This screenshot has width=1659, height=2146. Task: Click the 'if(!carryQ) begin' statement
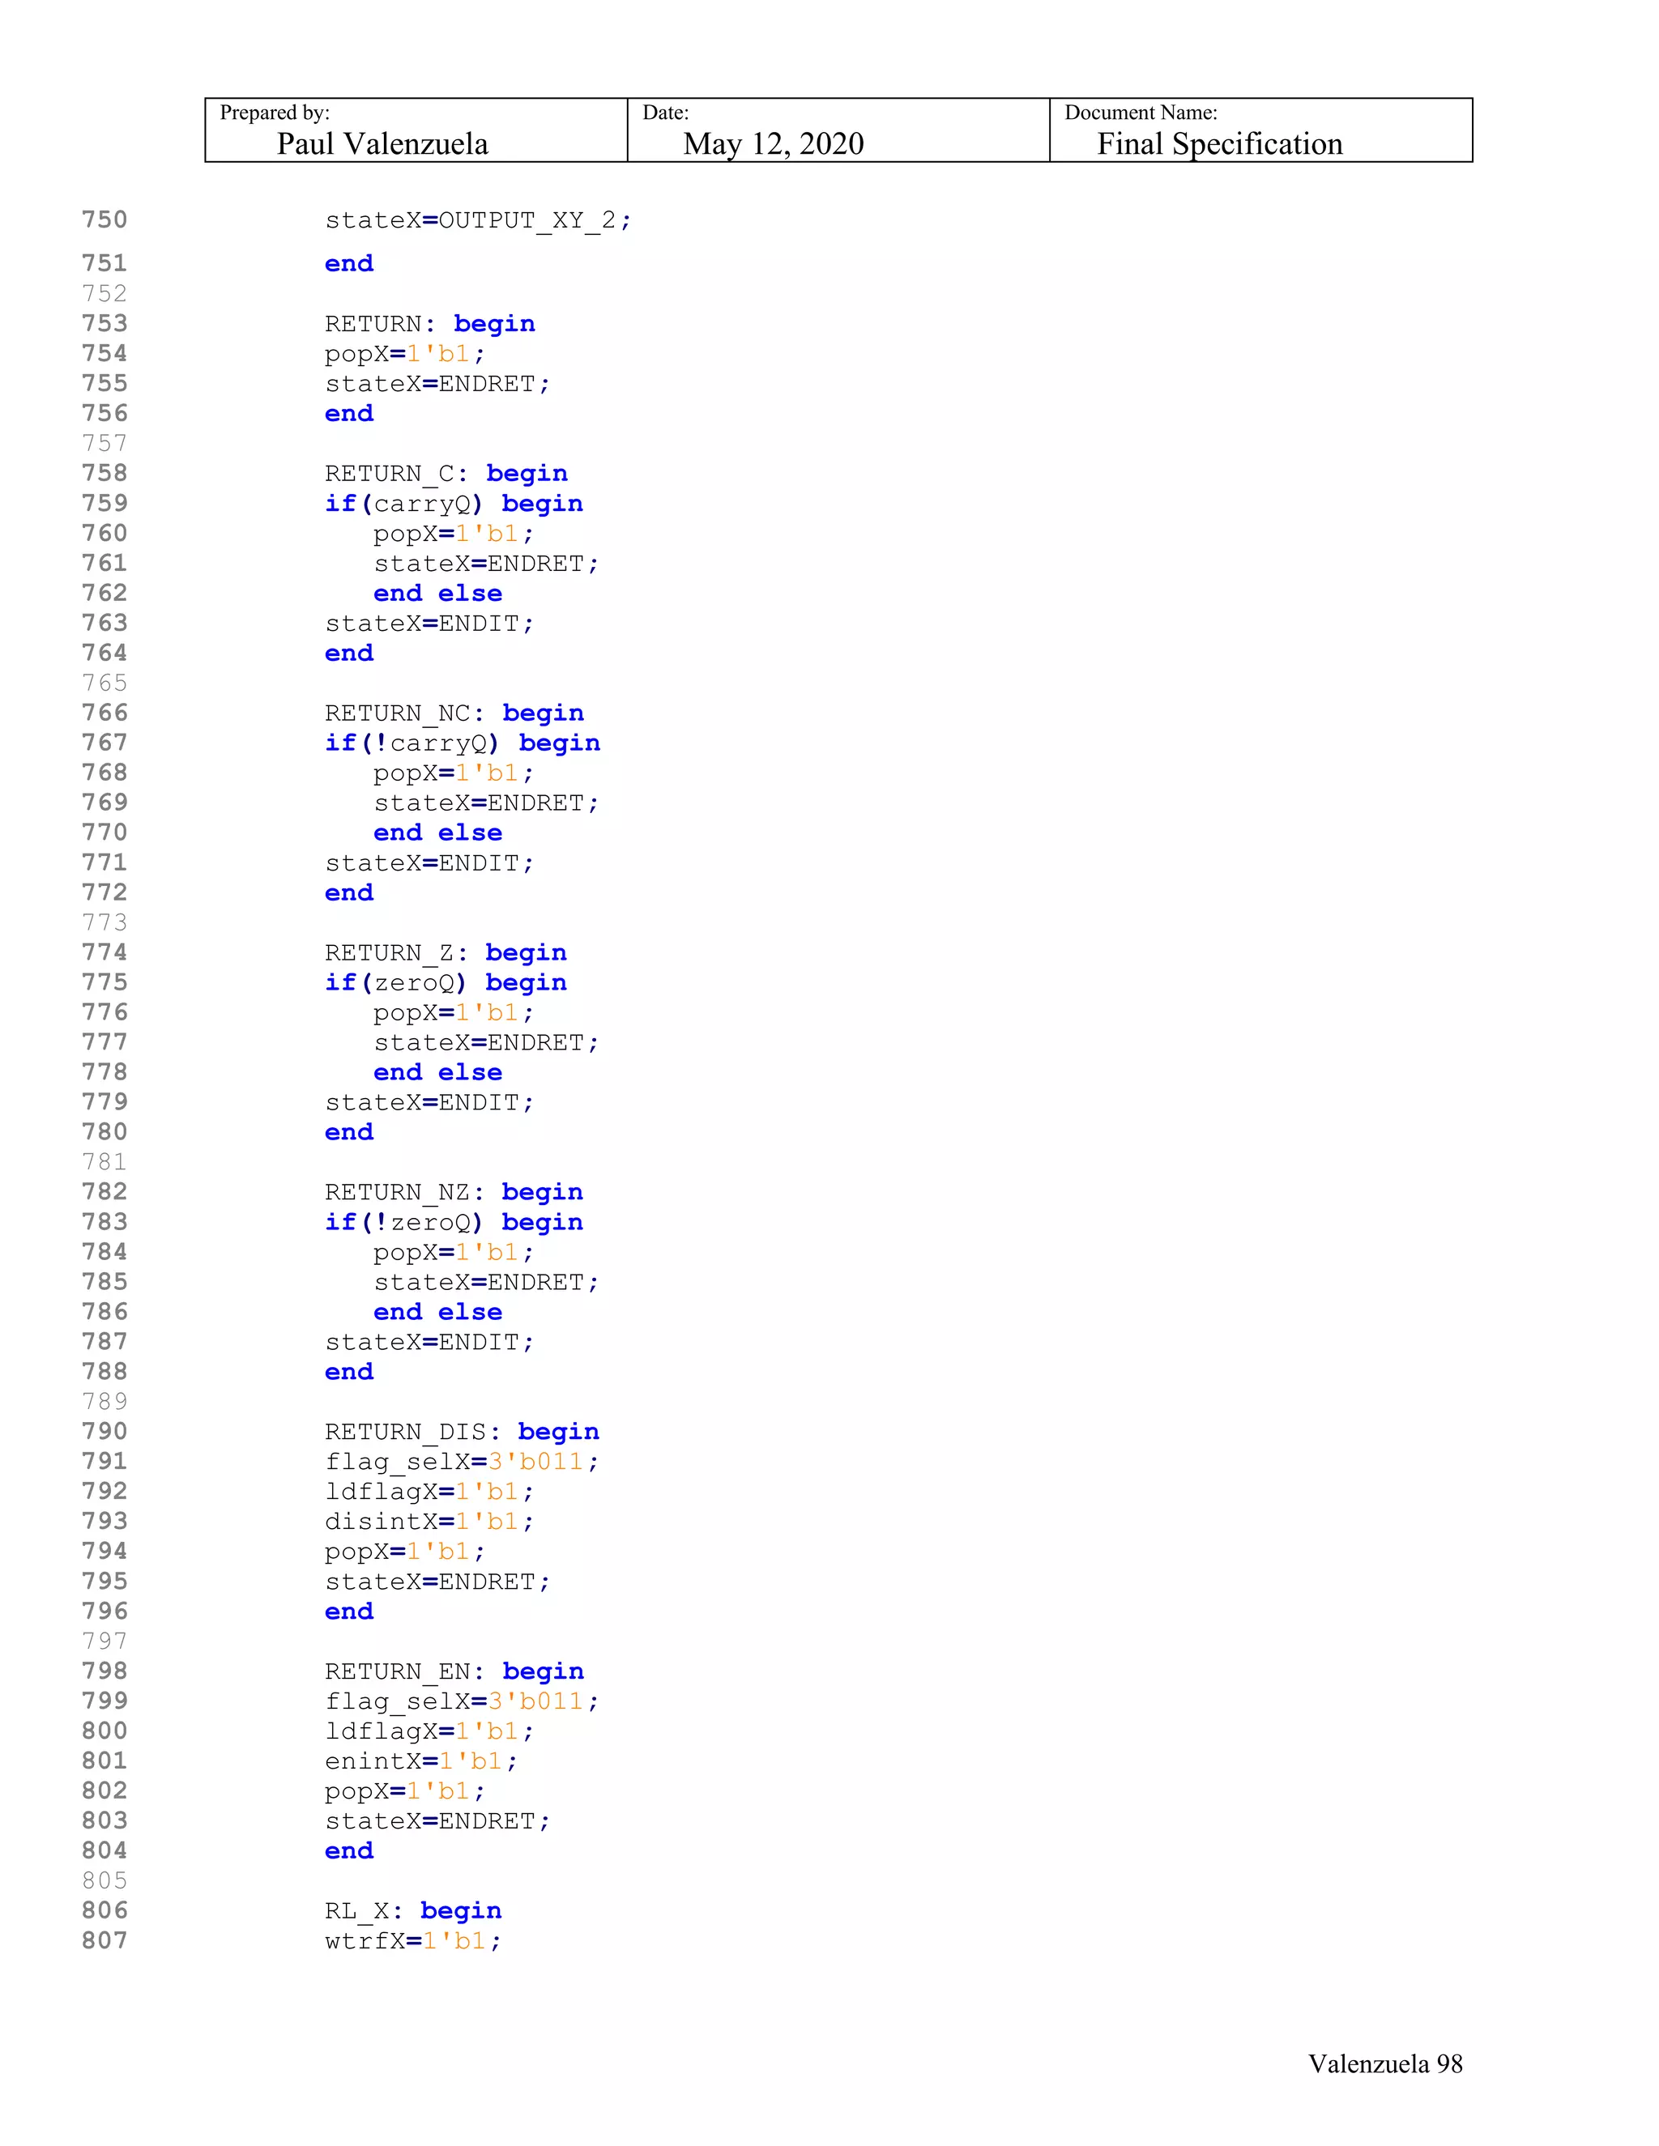pyautogui.click(x=462, y=743)
